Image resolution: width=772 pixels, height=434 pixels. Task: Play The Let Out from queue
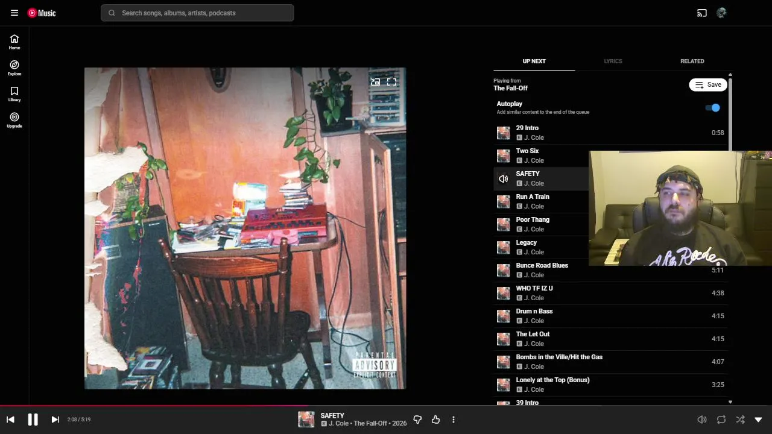coord(610,339)
